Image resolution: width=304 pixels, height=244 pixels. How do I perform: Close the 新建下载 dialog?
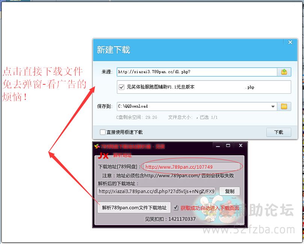[x=290, y=42]
